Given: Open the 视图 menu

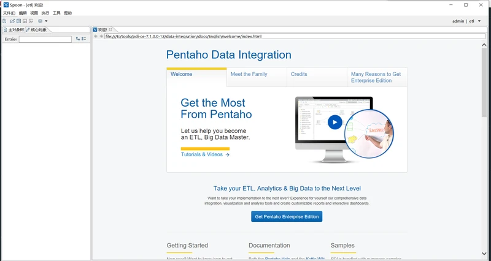Looking at the screenshot, I should tap(34, 13).
